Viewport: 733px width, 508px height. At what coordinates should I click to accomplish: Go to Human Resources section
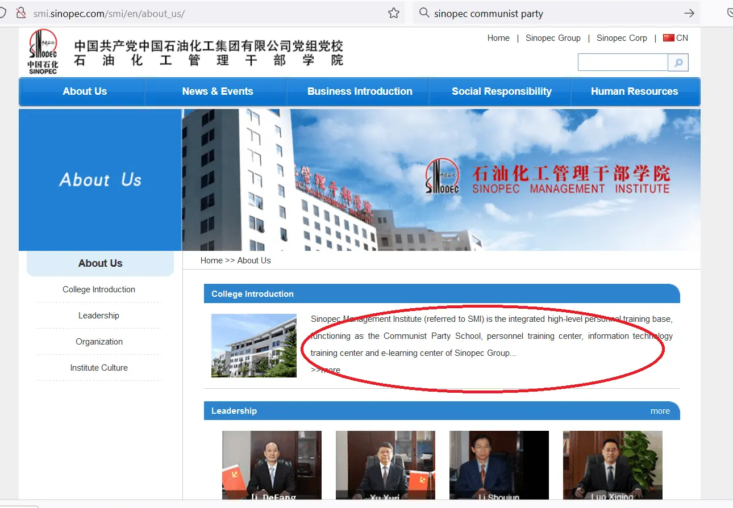click(634, 91)
